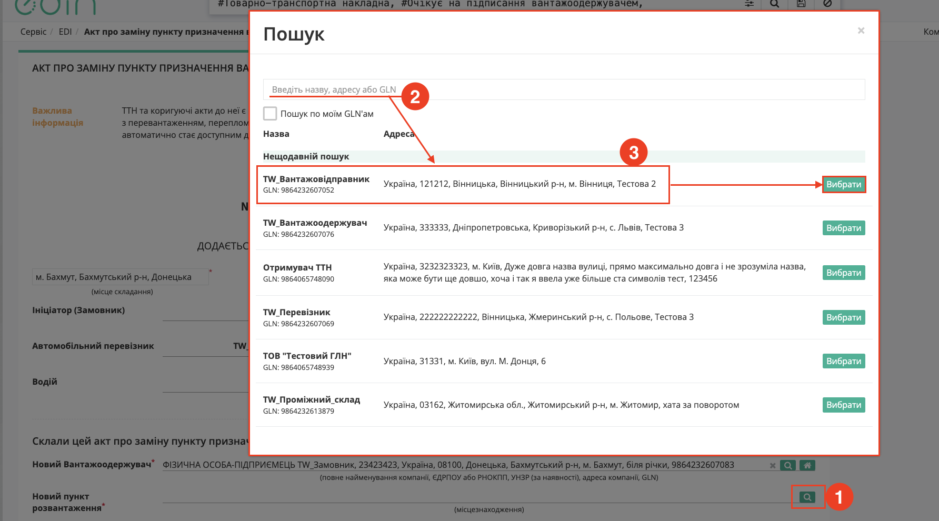
Task: Click the Адреса column header
Action: click(399, 134)
